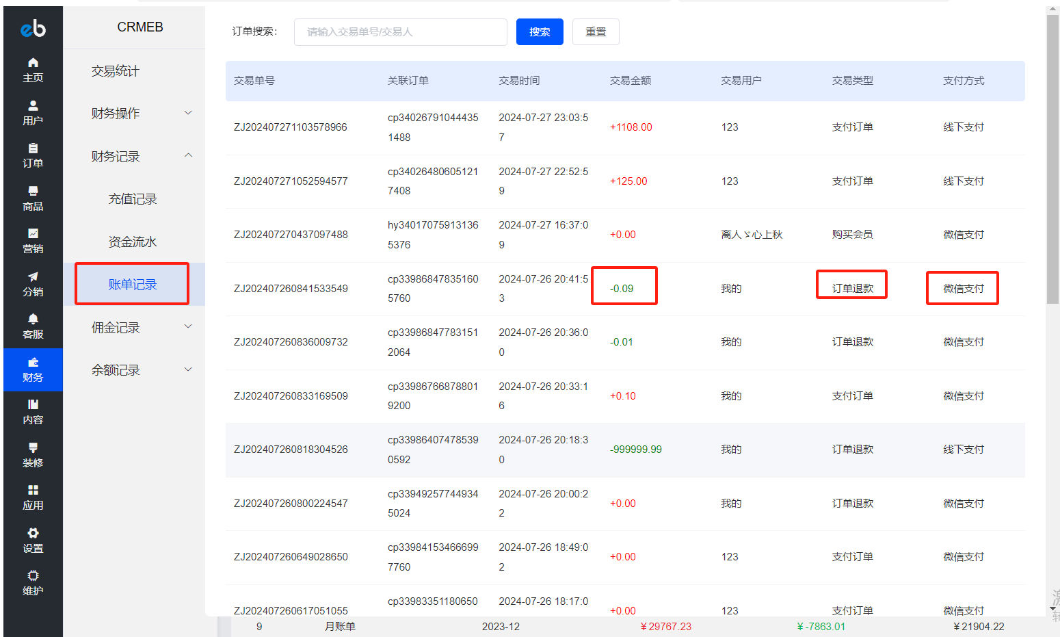Click the ￥29767.23 value in the monthly bill row
The image size is (1060, 637).
coord(665,627)
